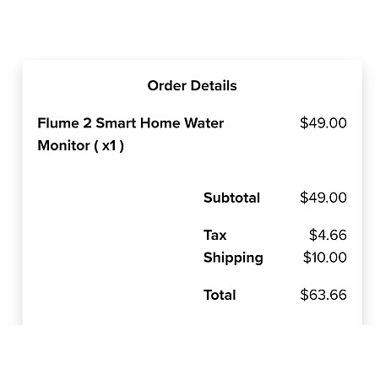380x380 pixels.
Task: Click the word Water in product title
Action: 204,123
